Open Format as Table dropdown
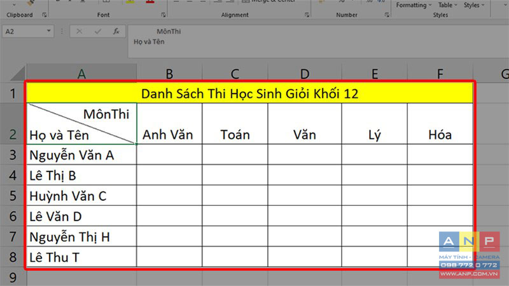This screenshot has width=509, height=286. [x=447, y=5]
